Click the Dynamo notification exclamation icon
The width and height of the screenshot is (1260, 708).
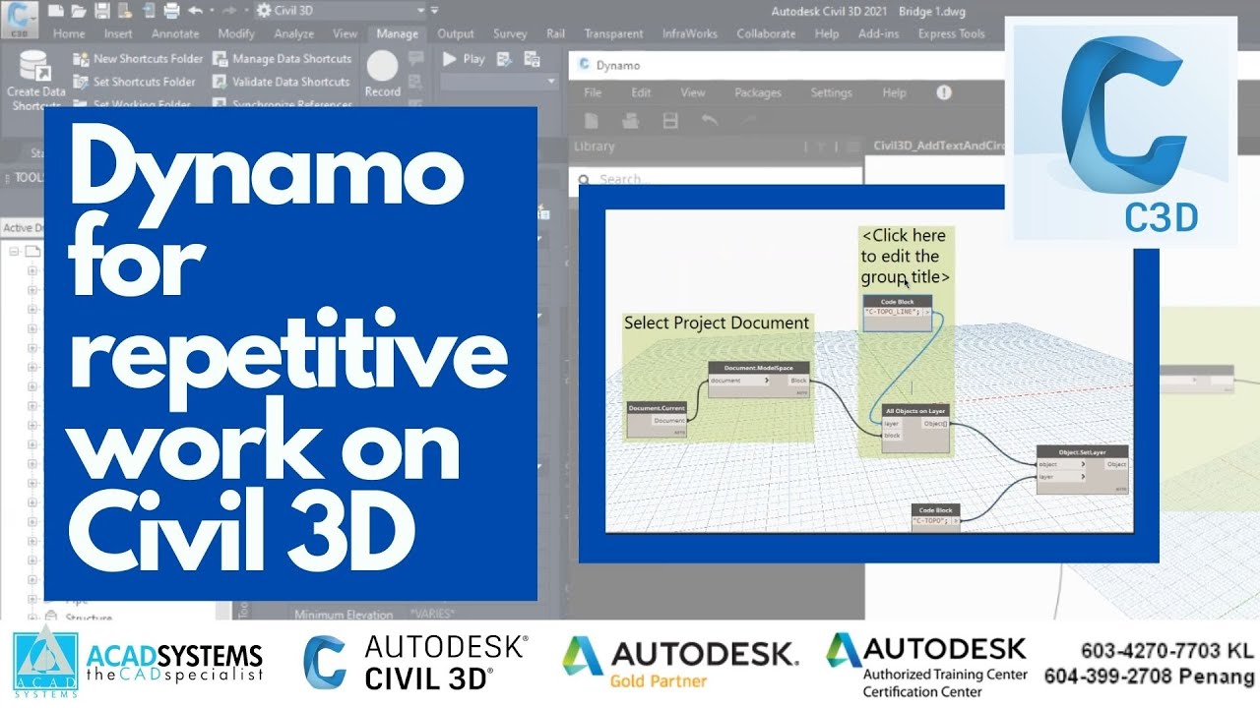[944, 92]
